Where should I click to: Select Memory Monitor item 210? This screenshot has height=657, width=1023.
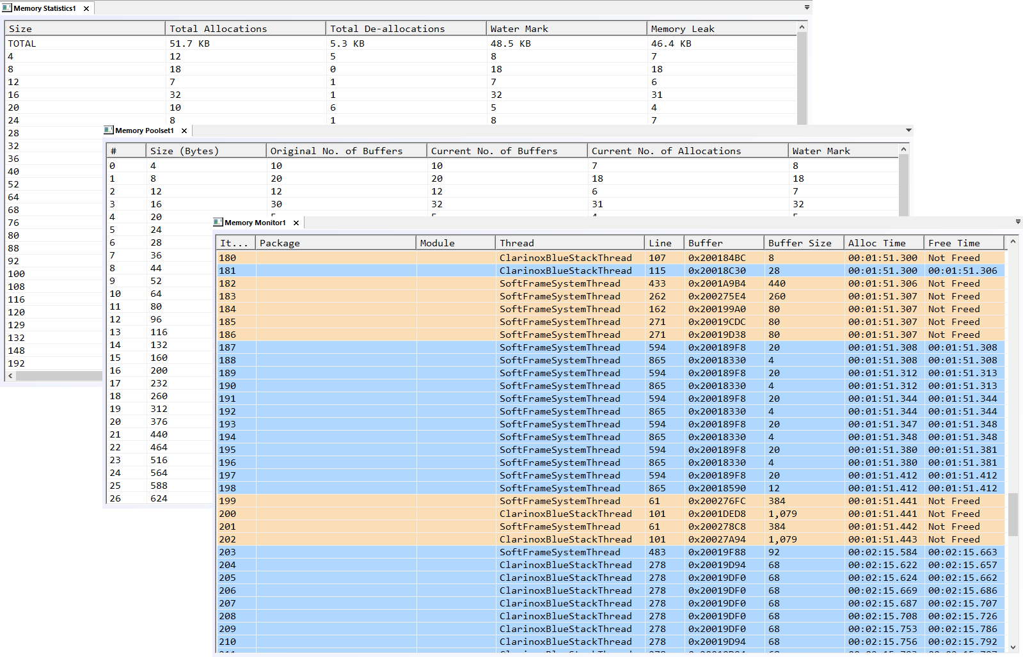[x=610, y=642]
